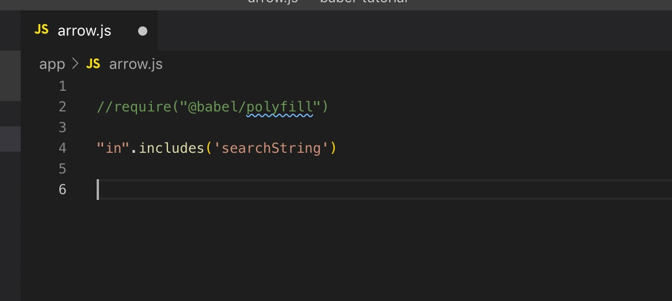Place the cursor on the includes method
Viewport: 672px width, 301px height.
point(171,148)
